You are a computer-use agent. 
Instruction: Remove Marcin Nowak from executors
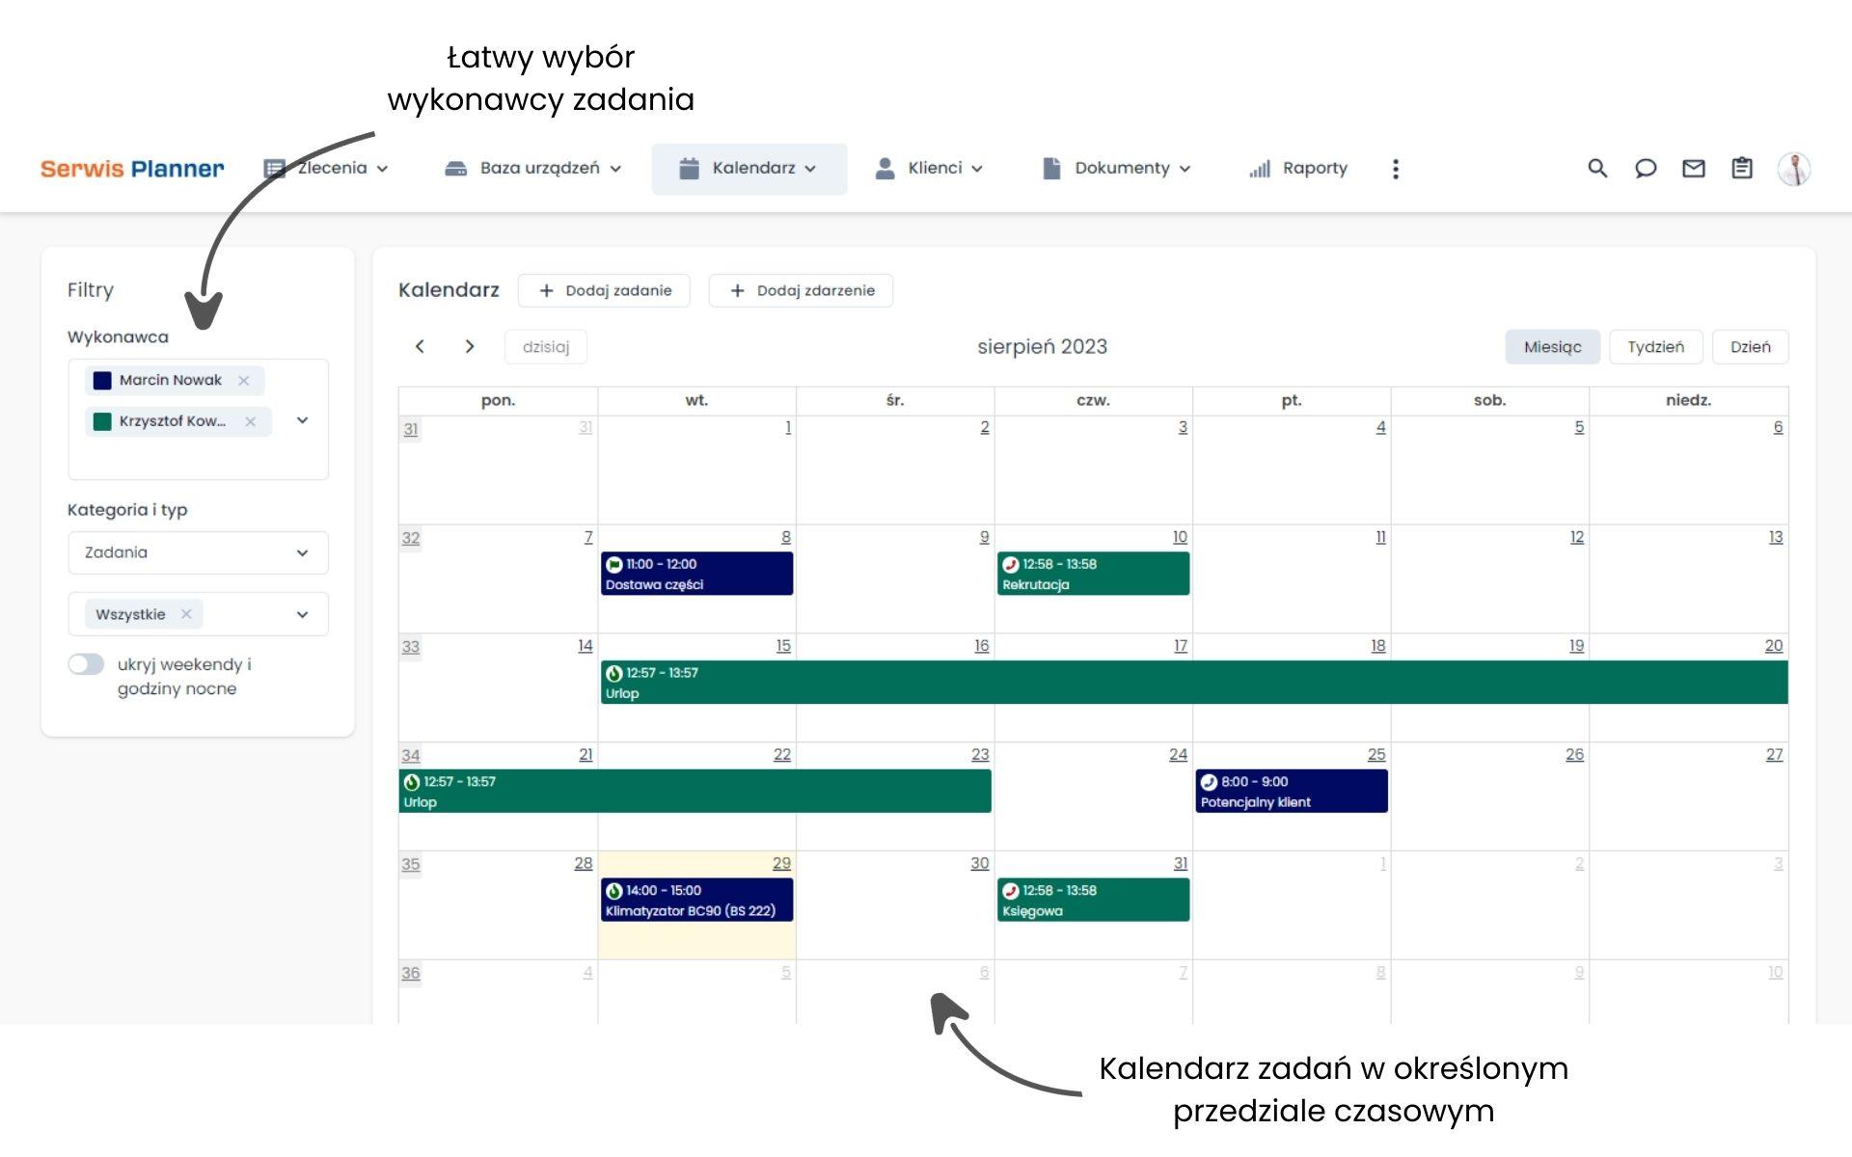244,381
